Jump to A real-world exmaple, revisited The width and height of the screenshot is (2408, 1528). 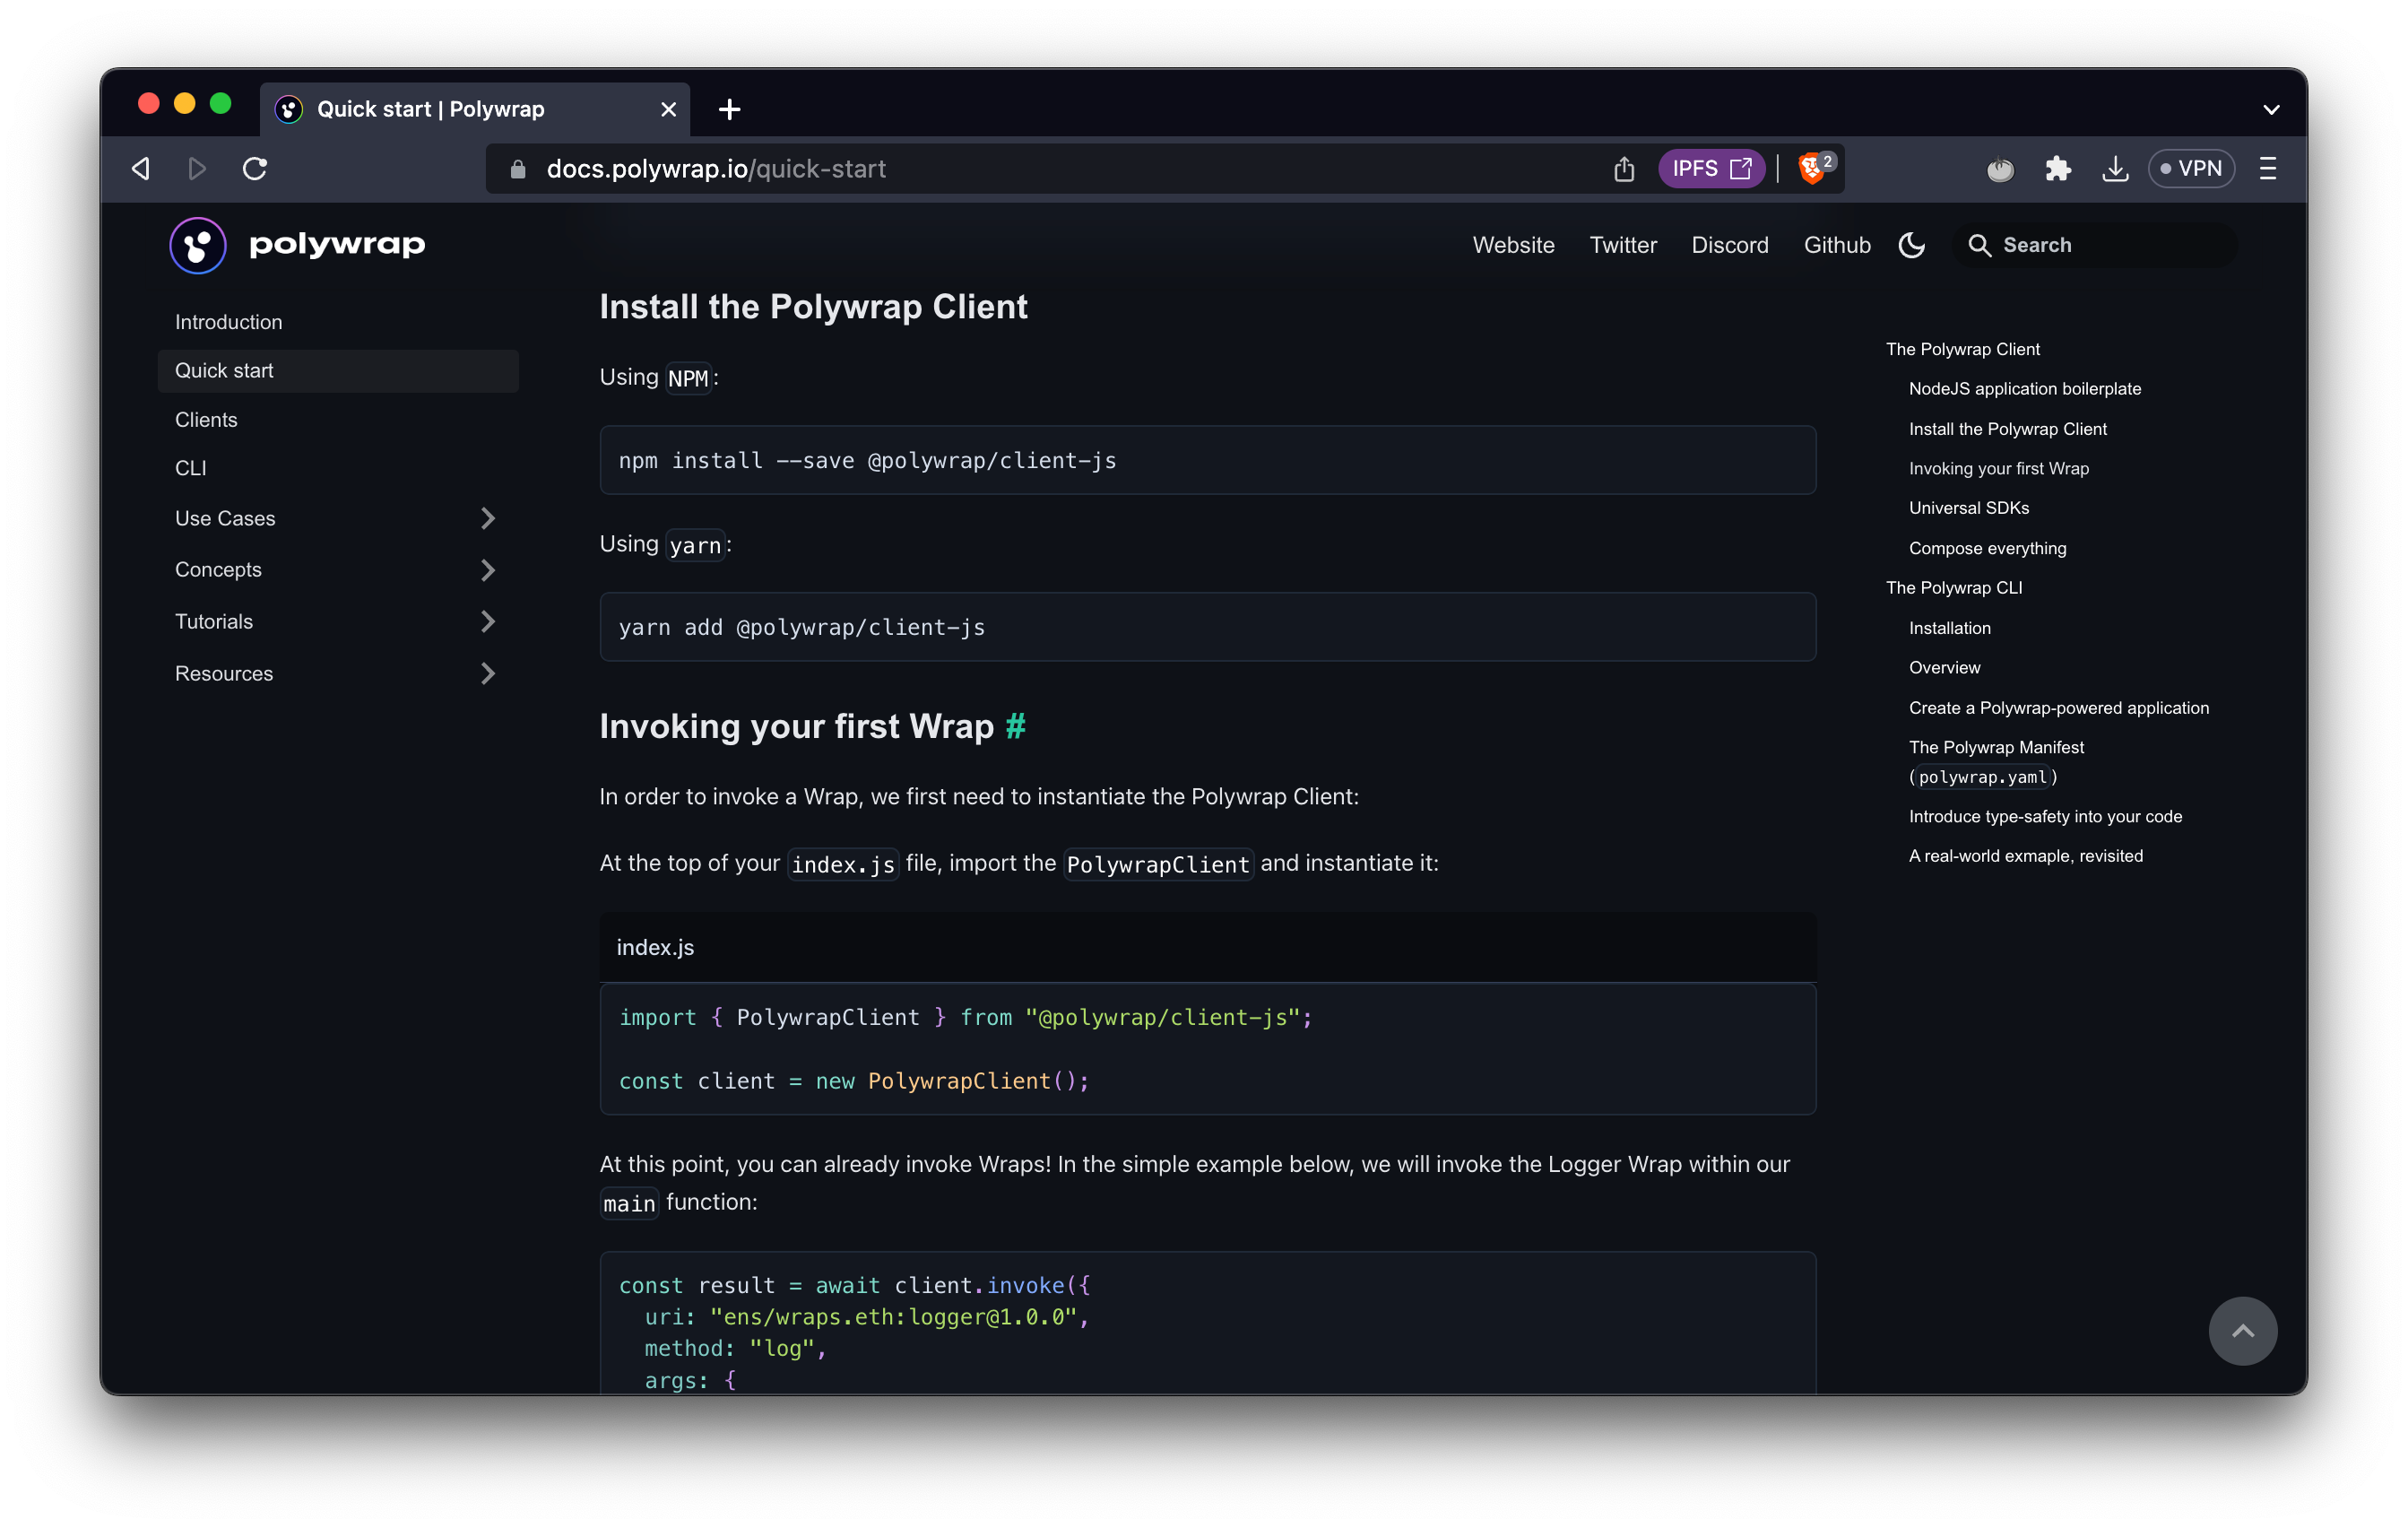coord(2025,856)
